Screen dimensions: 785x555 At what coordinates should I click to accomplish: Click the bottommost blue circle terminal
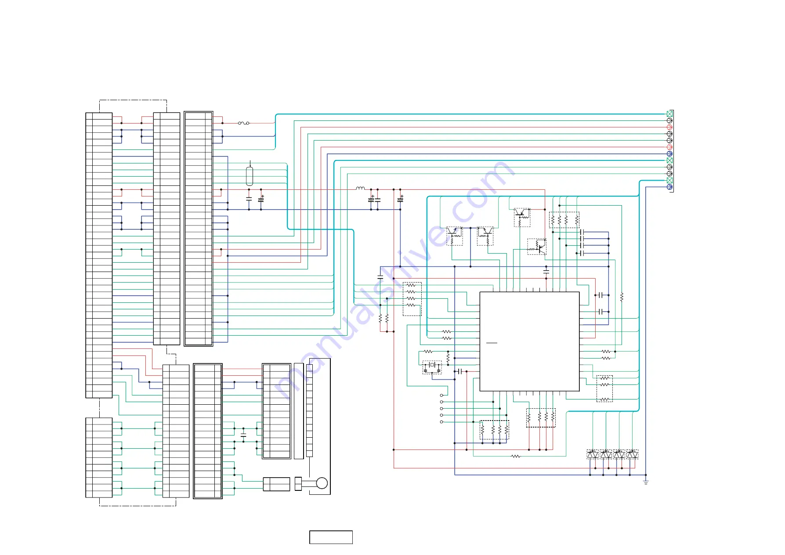[x=669, y=187]
